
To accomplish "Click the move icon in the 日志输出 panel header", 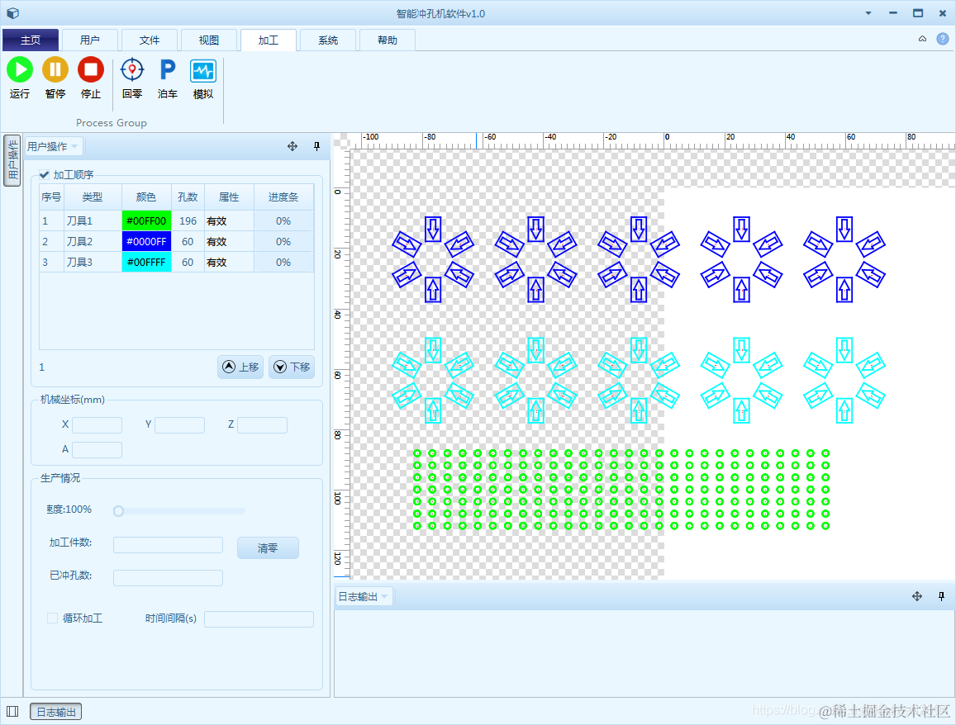I will [x=916, y=596].
